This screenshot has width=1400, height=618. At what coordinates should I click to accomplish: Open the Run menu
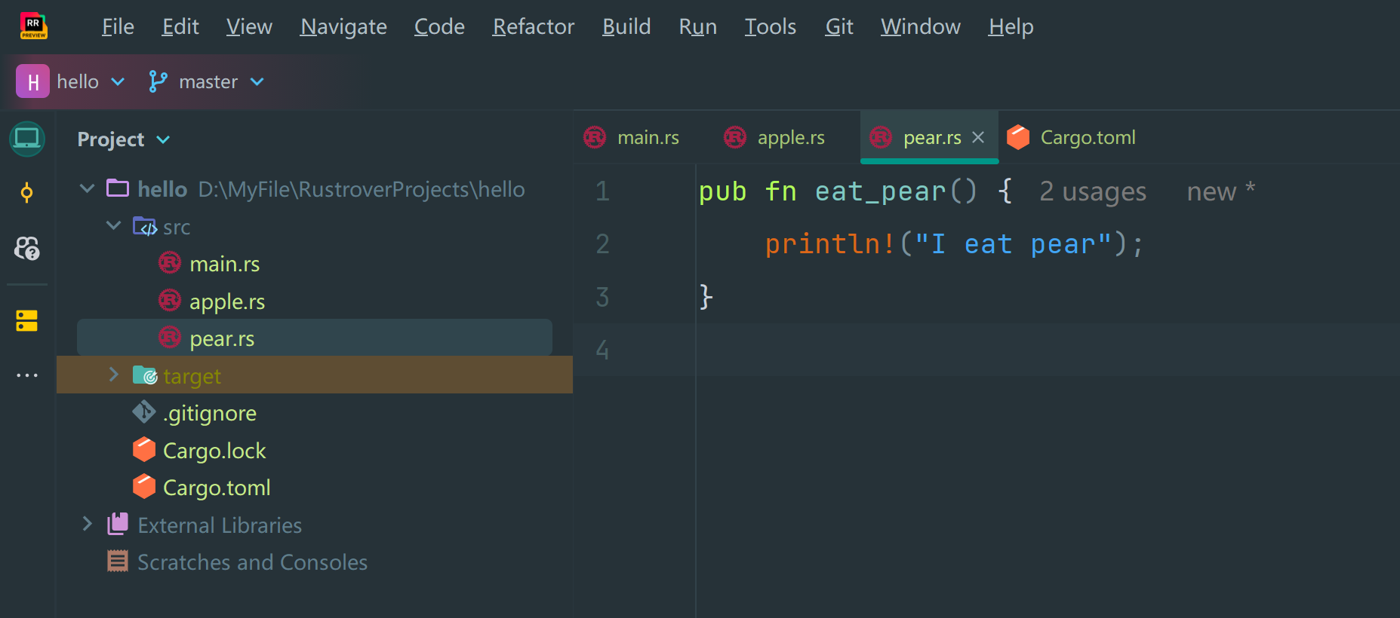(x=698, y=26)
